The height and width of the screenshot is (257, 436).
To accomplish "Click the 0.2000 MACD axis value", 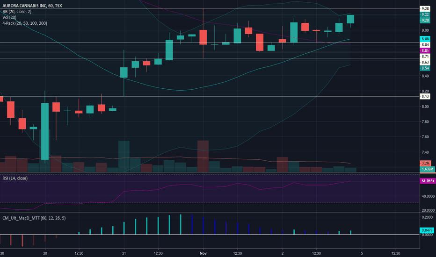I will pyautogui.click(x=427, y=217).
